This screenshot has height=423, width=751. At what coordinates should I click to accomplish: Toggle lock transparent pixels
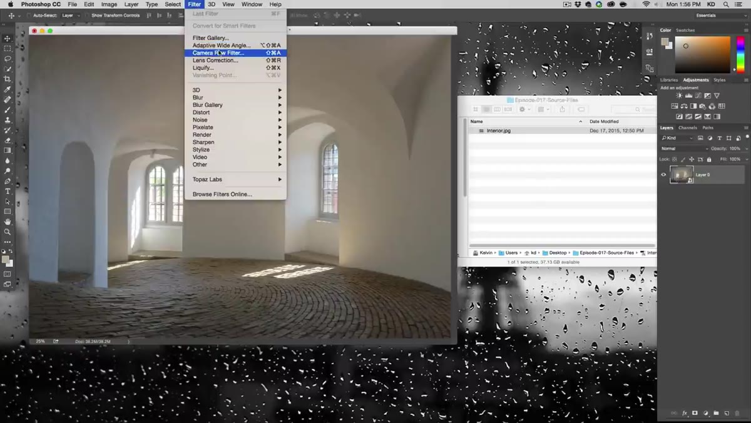click(x=674, y=159)
